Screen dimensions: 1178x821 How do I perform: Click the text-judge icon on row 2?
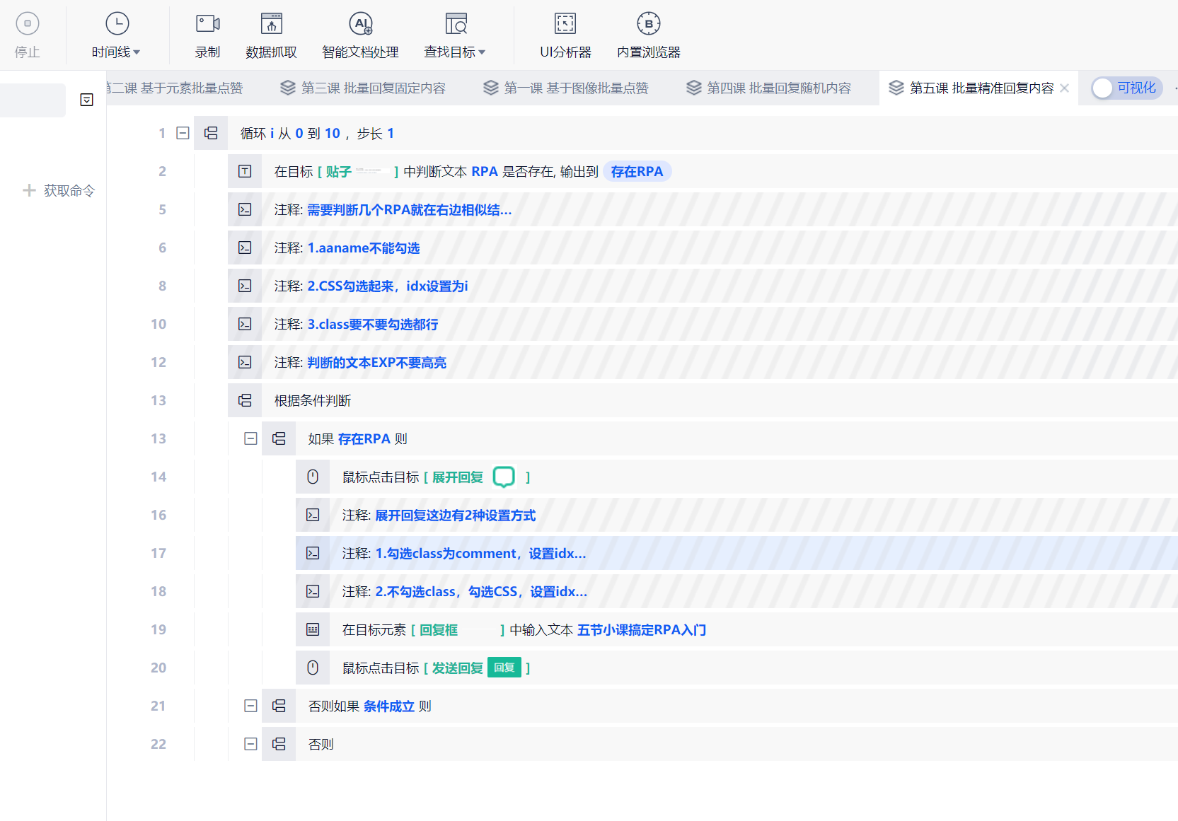[245, 171]
